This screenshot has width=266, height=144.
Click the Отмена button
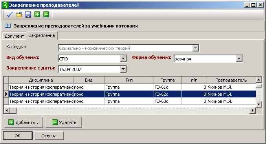click(x=49, y=136)
